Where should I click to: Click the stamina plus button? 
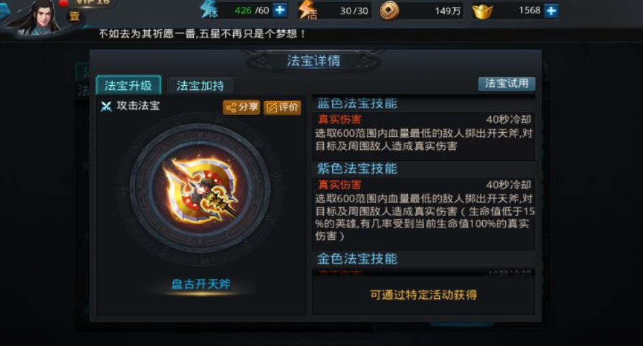click(x=280, y=10)
